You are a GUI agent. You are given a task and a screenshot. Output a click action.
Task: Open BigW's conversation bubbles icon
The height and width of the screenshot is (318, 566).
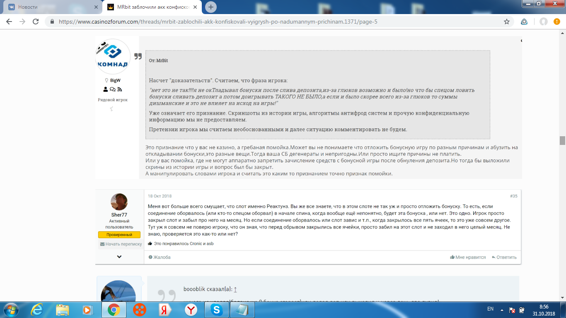tap(113, 89)
